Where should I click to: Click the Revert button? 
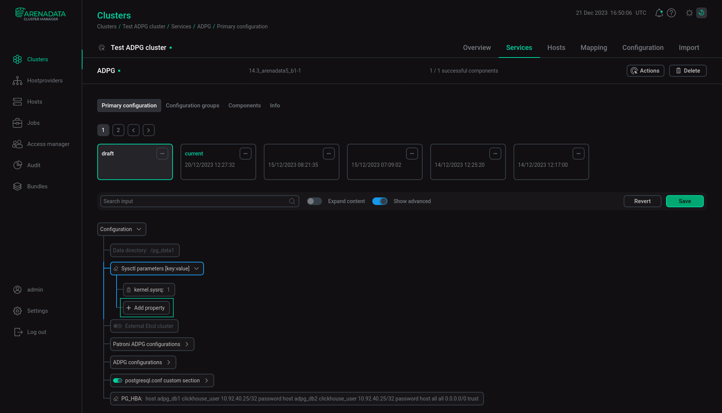click(642, 201)
